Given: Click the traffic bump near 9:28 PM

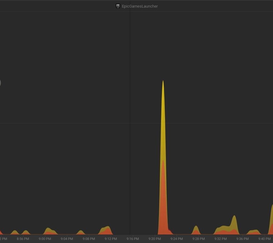Looking at the screenshot, I should [196, 230].
